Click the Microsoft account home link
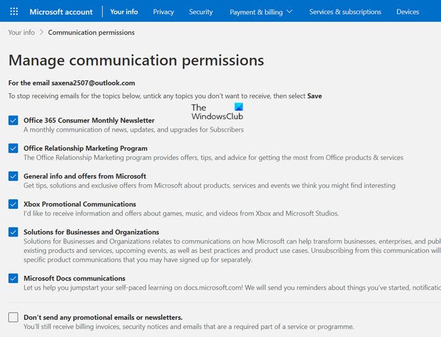Image resolution: width=441 pixels, height=337 pixels. click(61, 11)
